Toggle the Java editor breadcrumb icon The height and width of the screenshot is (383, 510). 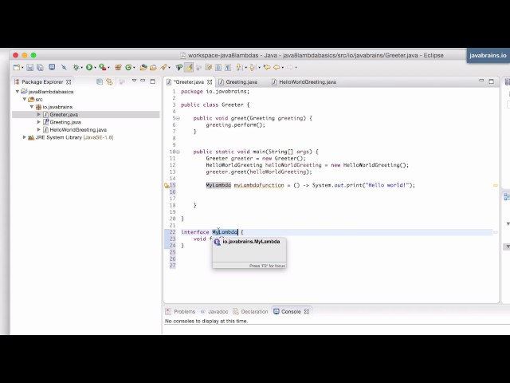178,67
